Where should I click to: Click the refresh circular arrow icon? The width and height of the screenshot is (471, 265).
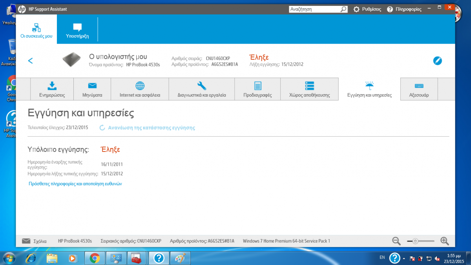click(x=102, y=128)
